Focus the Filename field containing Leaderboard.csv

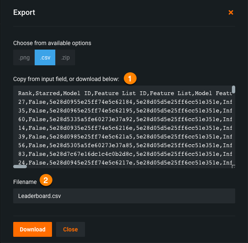[x=124, y=196]
